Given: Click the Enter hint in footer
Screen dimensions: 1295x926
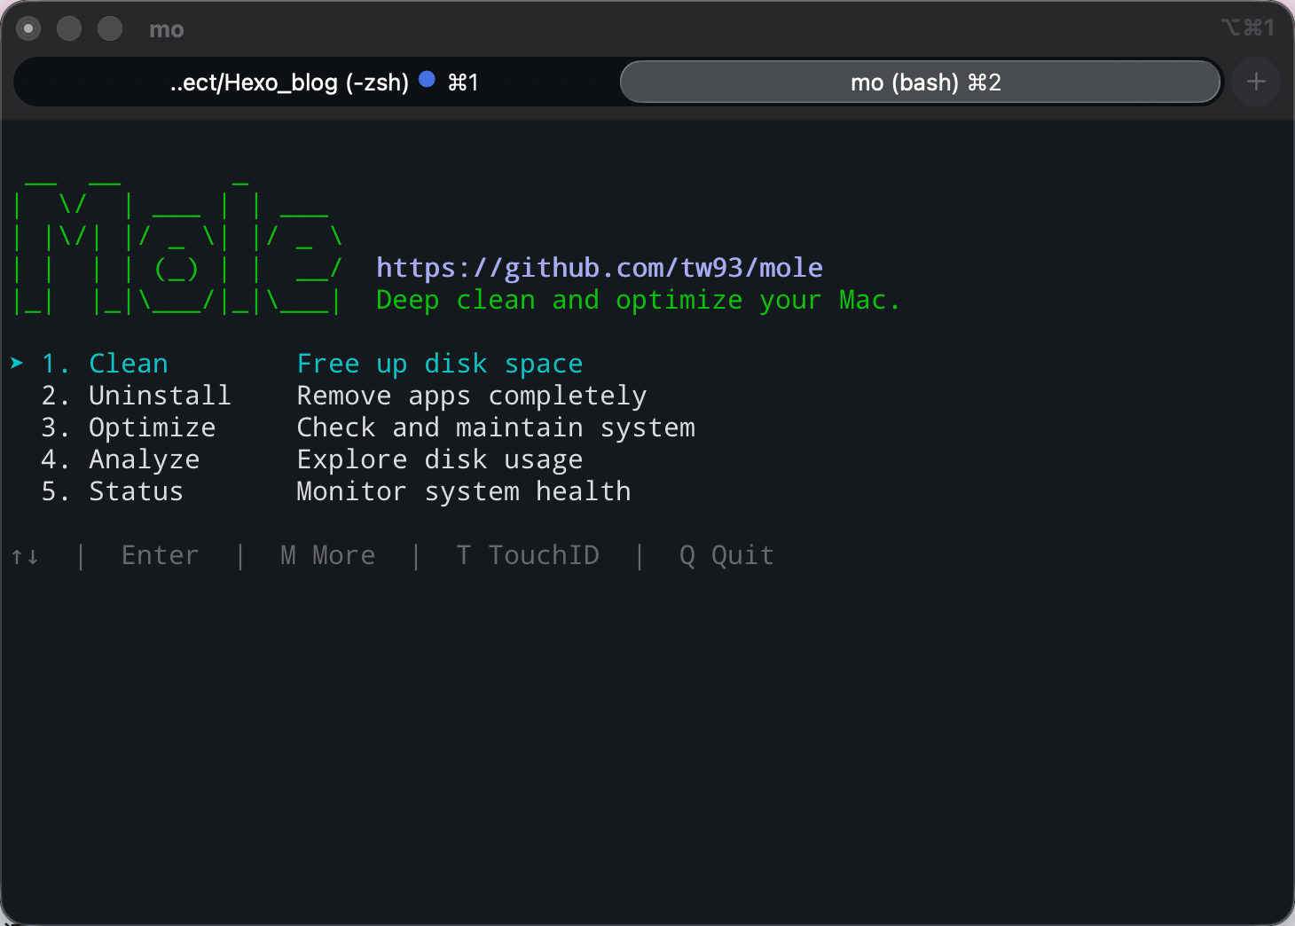Looking at the screenshot, I should (x=160, y=555).
